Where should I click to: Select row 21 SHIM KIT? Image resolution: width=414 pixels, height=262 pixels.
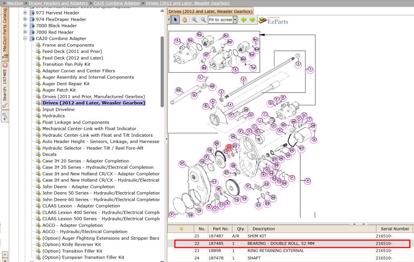tap(290, 236)
